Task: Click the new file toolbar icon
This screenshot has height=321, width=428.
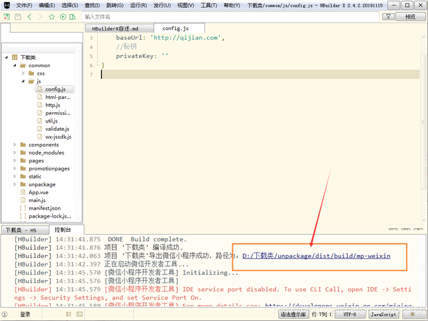Action: 7,17
